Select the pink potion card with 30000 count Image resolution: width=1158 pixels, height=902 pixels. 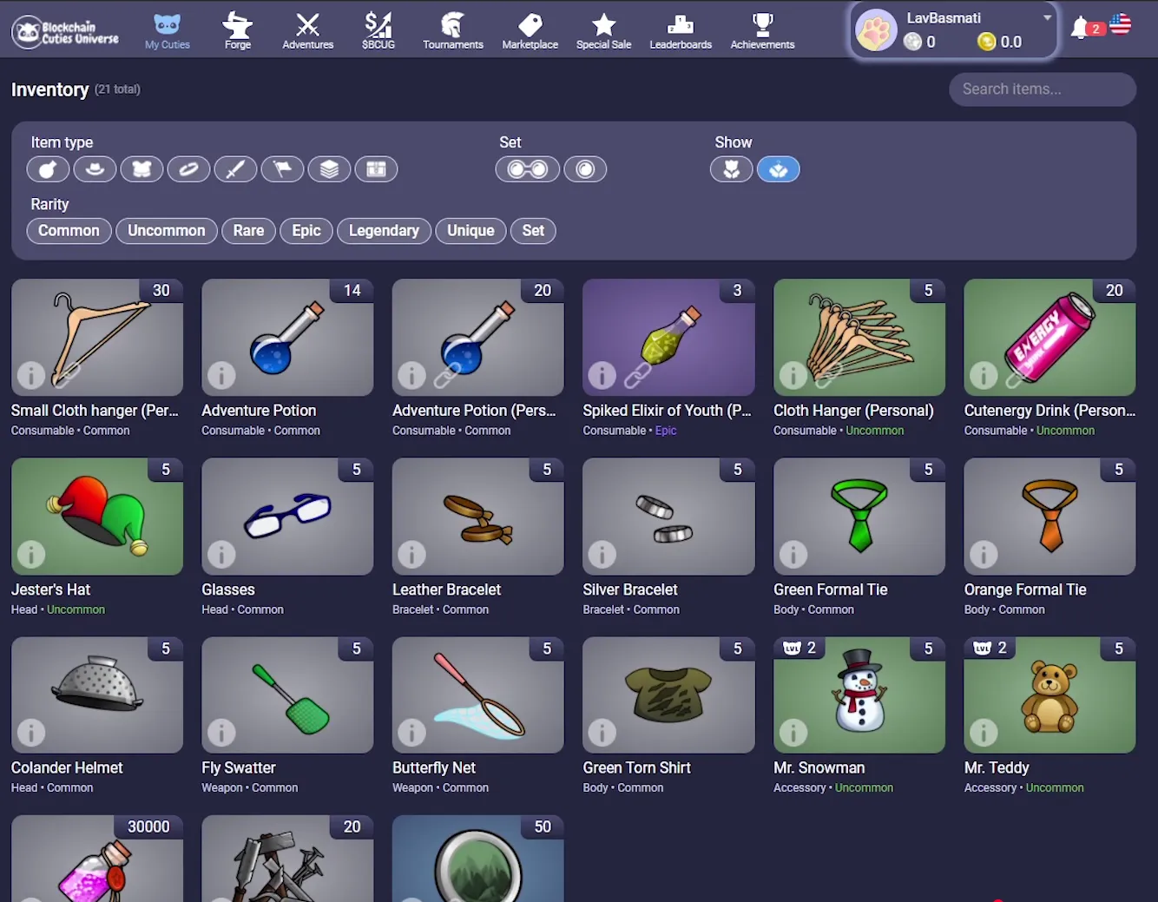click(97, 859)
